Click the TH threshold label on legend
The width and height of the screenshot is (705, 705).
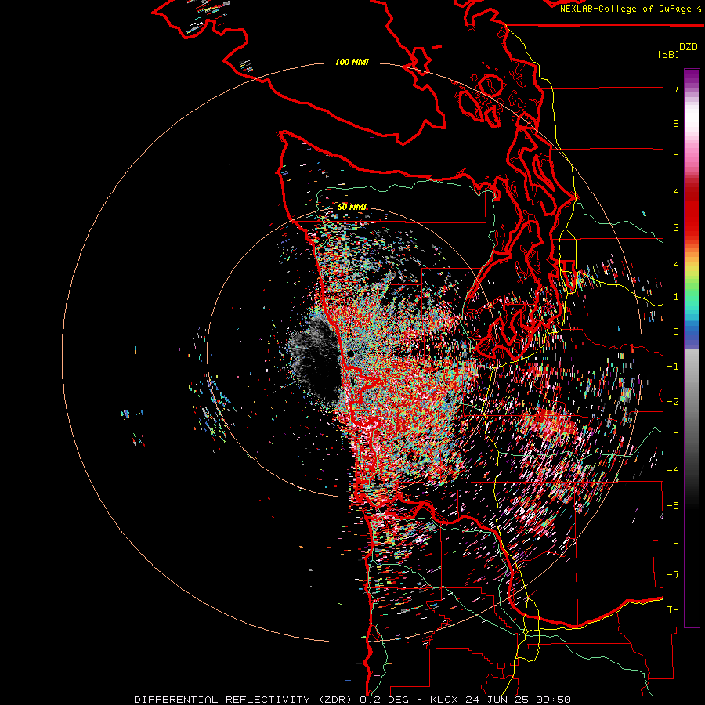click(673, 610)
